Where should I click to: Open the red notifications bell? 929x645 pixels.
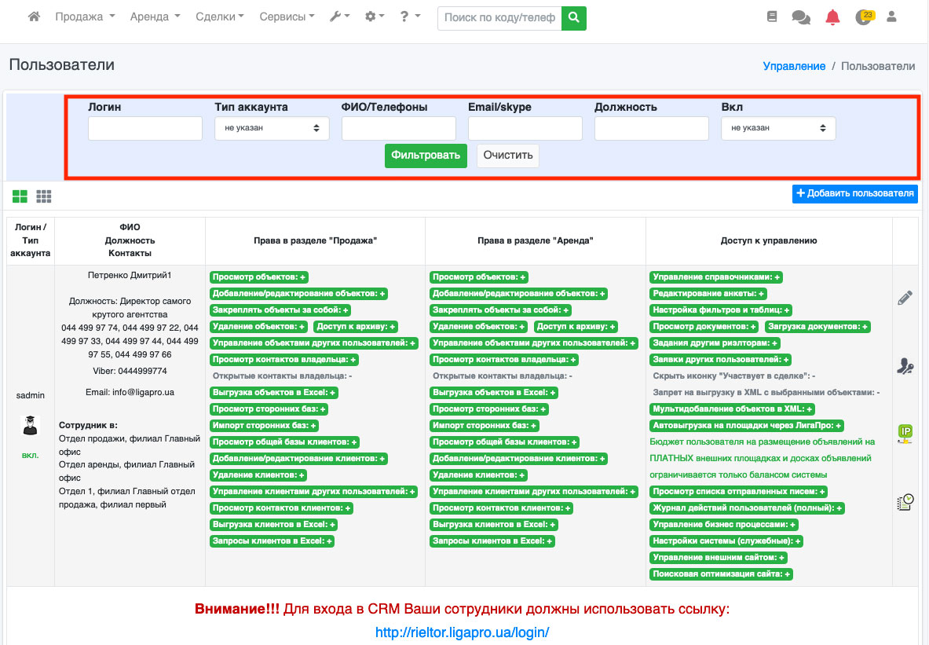click(x=832, y=17)
